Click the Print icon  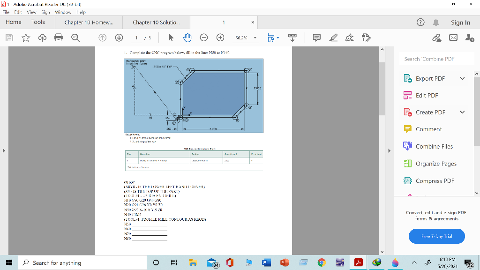(59, 37)
